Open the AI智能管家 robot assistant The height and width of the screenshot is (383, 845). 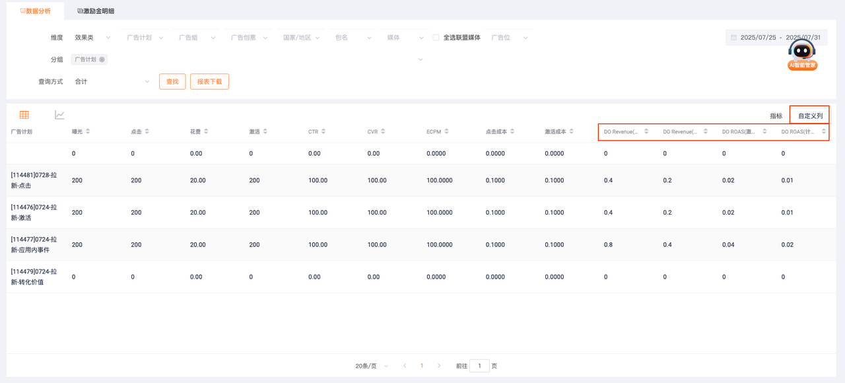[802, 54]
